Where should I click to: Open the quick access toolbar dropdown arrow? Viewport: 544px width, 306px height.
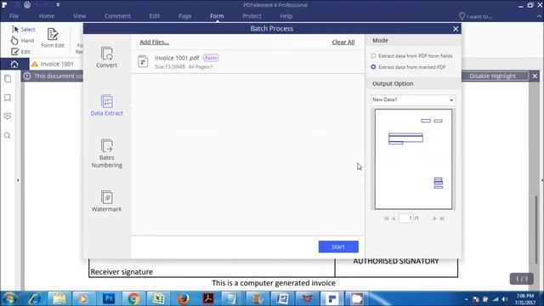click(x=58, y=5)
